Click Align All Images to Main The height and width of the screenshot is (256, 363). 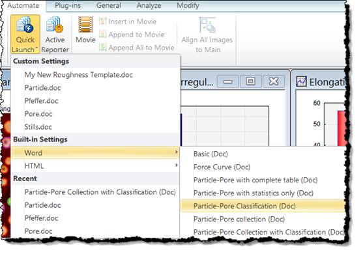point(207,35)
